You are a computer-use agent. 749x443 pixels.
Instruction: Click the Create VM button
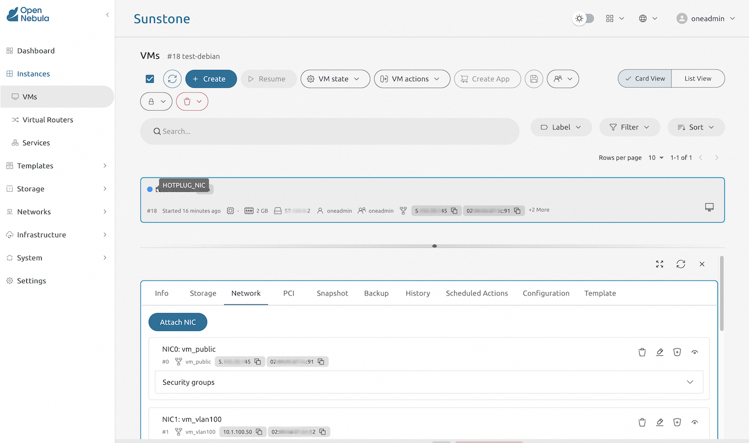[211, 79]
